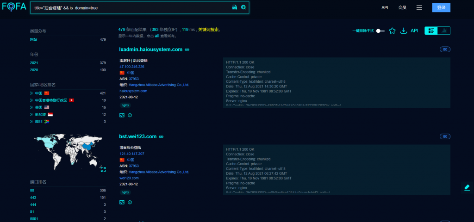Switch to chart statistics view icon
Image resolution: width=474 pixels, height=222 pixels.
[444, 31]
